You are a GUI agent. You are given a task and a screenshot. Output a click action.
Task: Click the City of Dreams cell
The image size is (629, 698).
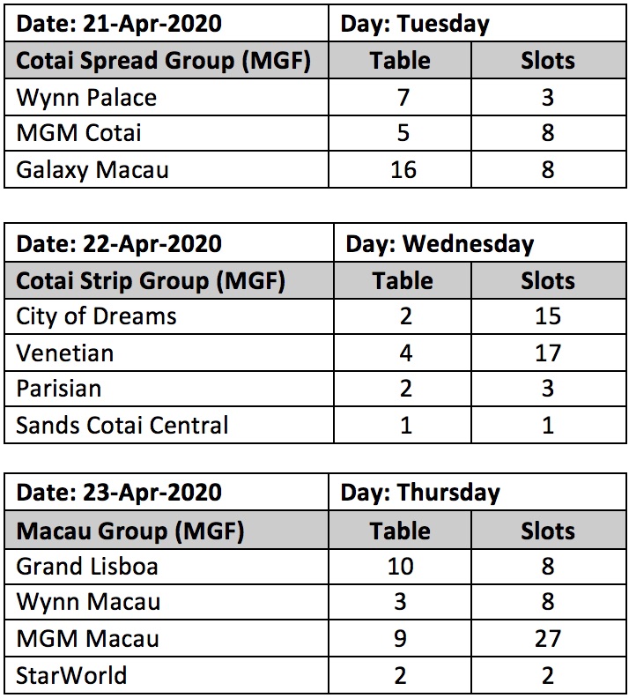tap(169, 316)
